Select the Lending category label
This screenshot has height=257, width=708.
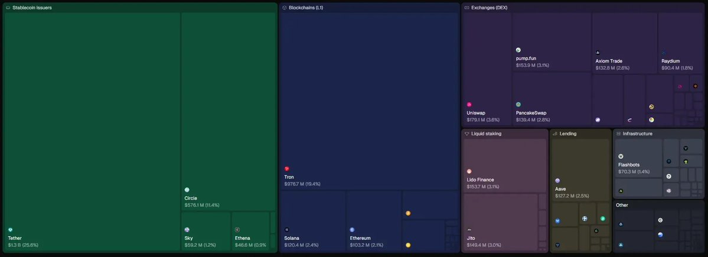568,134
